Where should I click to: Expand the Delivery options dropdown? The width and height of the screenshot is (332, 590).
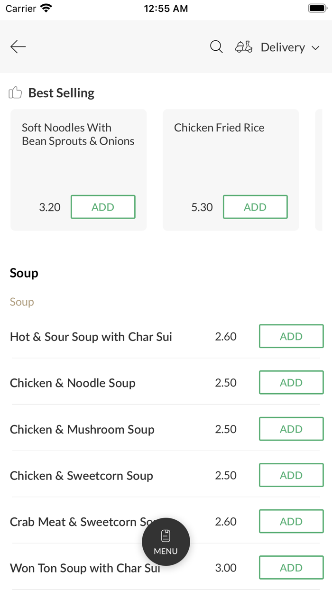(x=290, y=47)
